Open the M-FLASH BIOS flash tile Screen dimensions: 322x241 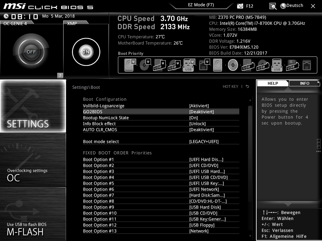coord(33,214)
